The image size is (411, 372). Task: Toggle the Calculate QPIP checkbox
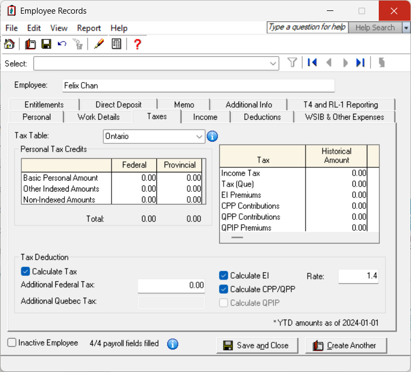click(224, 303)
